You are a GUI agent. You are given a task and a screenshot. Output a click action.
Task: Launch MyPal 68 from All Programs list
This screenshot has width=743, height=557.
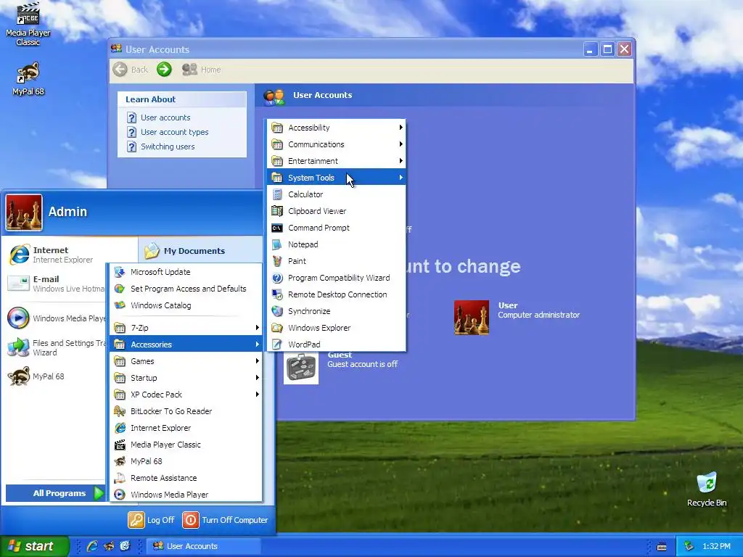click(186, 461)
